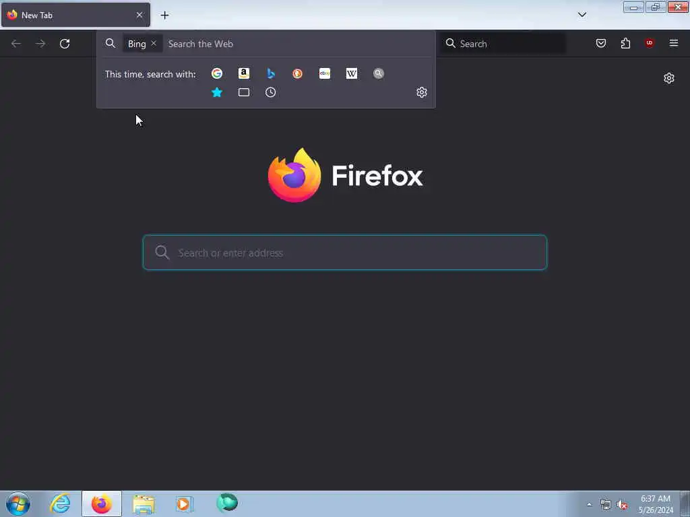This screenshot has width=690, height=517.
Task: Click the Search or enter address box
Action: click(x=345, y=252)
